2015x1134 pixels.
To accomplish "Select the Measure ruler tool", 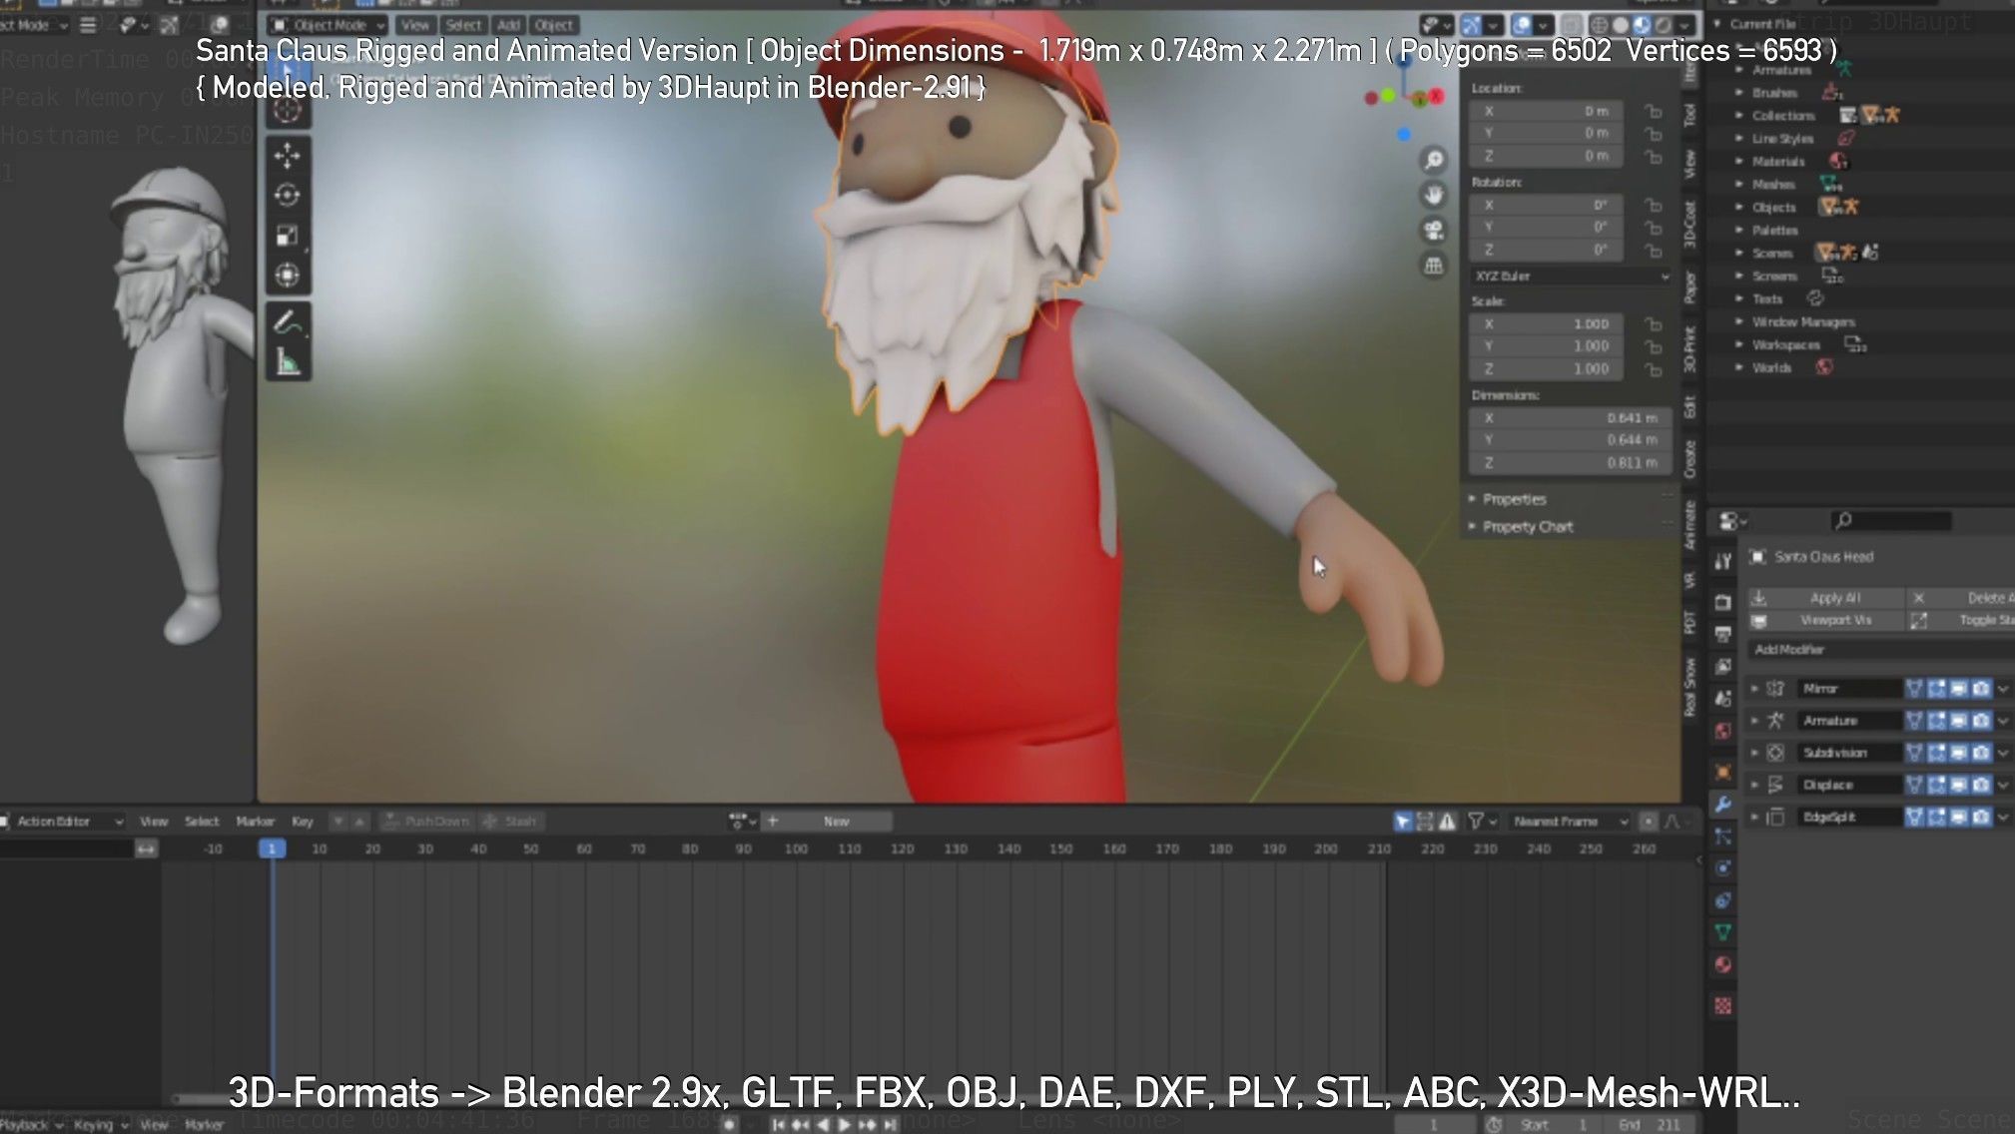I will 288,362.
